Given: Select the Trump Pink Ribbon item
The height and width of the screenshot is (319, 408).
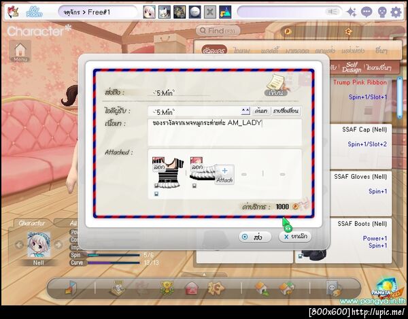Looking at the screenshot, I should (360, 100).
